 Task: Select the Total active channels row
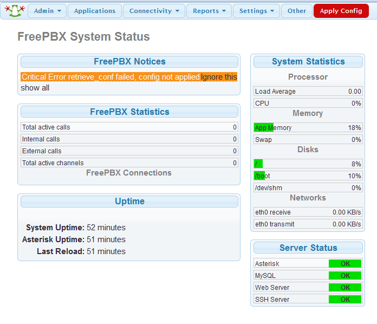point(129,163)
